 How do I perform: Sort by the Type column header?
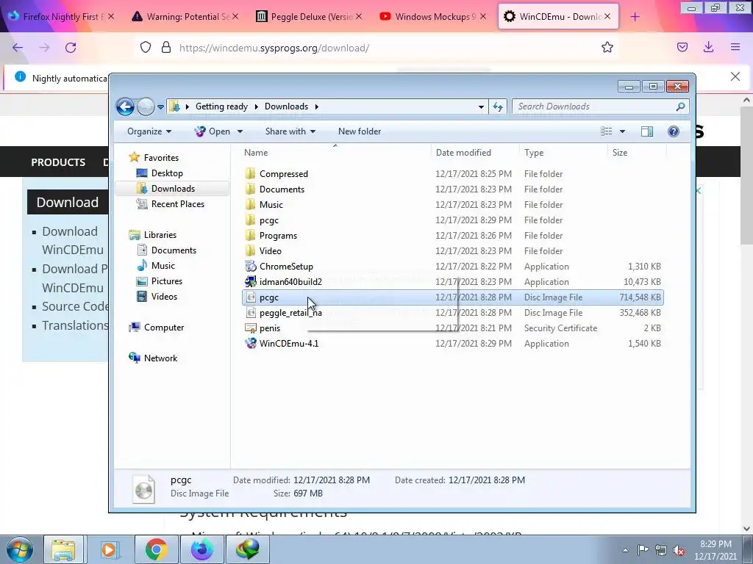[x=563, y=153]
